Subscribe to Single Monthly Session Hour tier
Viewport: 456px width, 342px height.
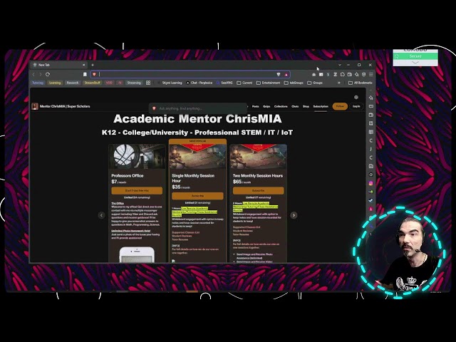pos(197,196)
